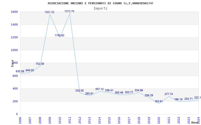Screen dimensions: 201x125
Task: Select the 203.71 data label
Action: 188,99
